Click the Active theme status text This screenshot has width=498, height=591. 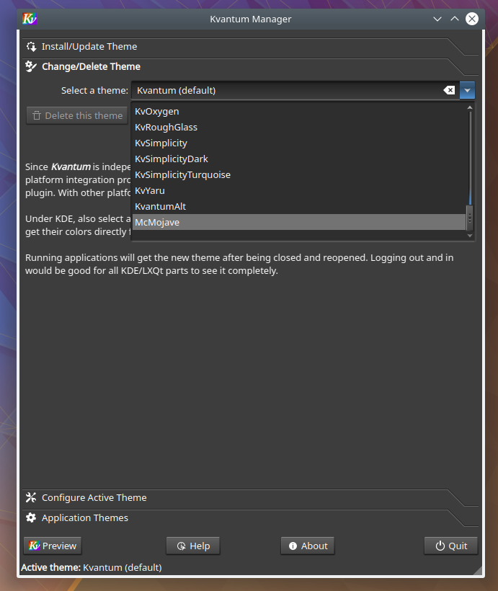92,568
